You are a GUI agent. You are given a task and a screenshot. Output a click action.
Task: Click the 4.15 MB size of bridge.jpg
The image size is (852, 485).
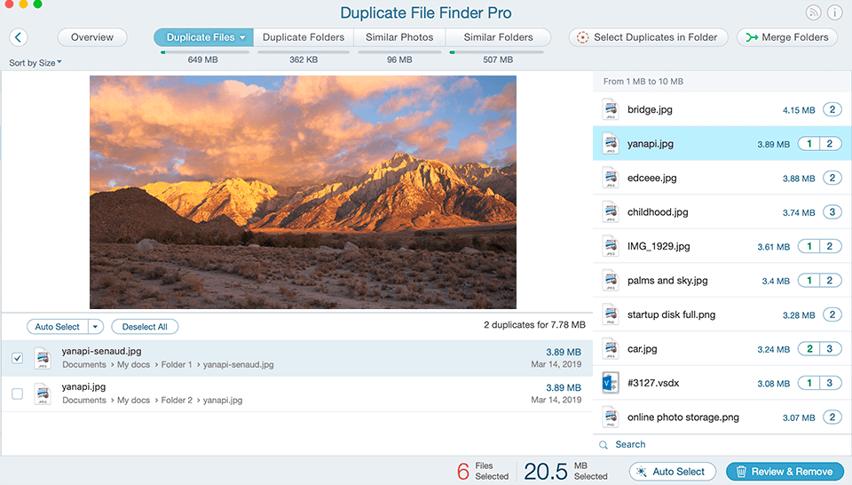point(799,110)
